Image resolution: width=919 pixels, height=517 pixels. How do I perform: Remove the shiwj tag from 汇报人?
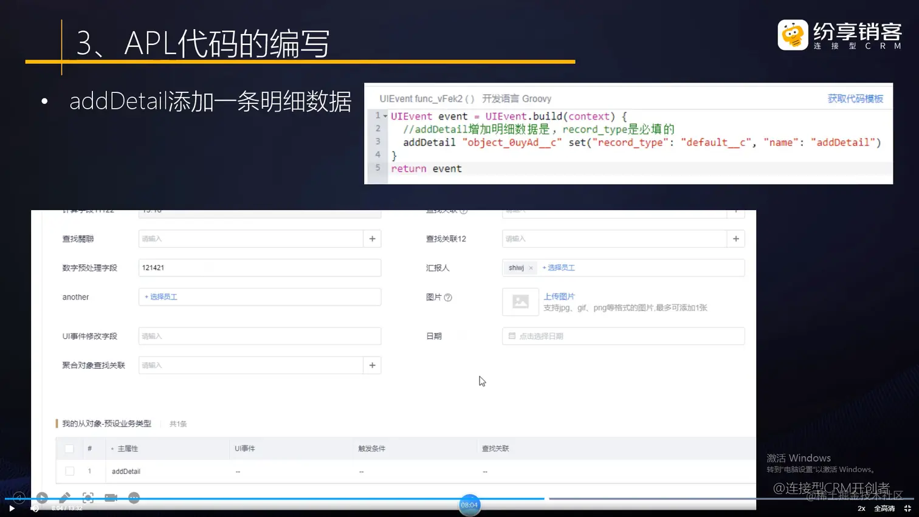(531, 268)
